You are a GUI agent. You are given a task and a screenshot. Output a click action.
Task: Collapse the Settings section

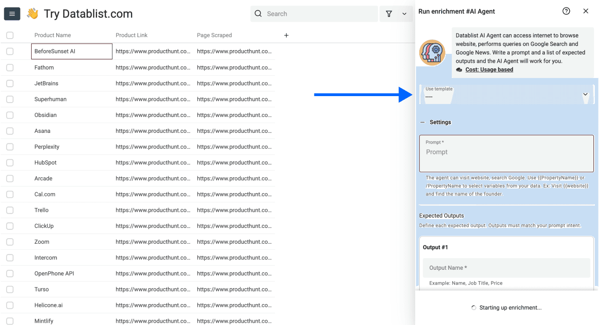(x=422, y=122)
